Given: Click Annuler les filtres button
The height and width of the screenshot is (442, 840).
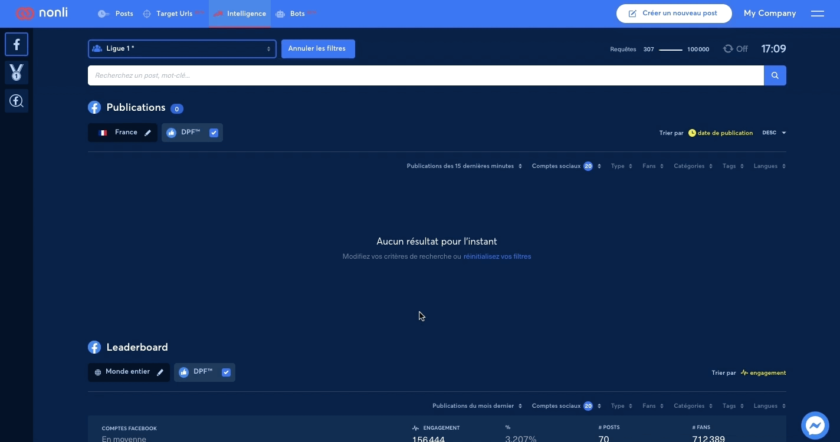Looking at the screenshot, I should point(318,49).
